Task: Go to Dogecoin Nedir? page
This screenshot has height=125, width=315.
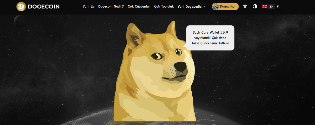Action: coord(111,6)
